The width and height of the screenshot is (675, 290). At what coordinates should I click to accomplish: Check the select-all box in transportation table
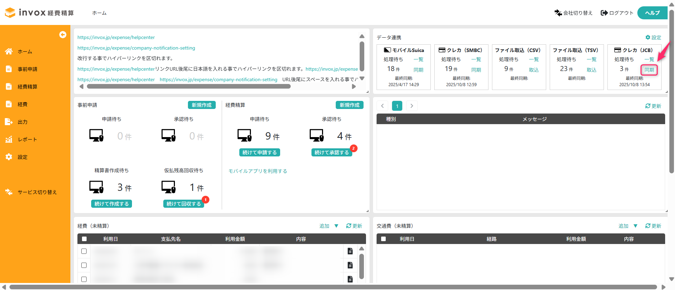point(383,239)
